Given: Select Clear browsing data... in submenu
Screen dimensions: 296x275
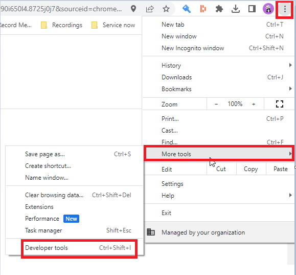Looking at the screenshot, I should coord(75,195).
